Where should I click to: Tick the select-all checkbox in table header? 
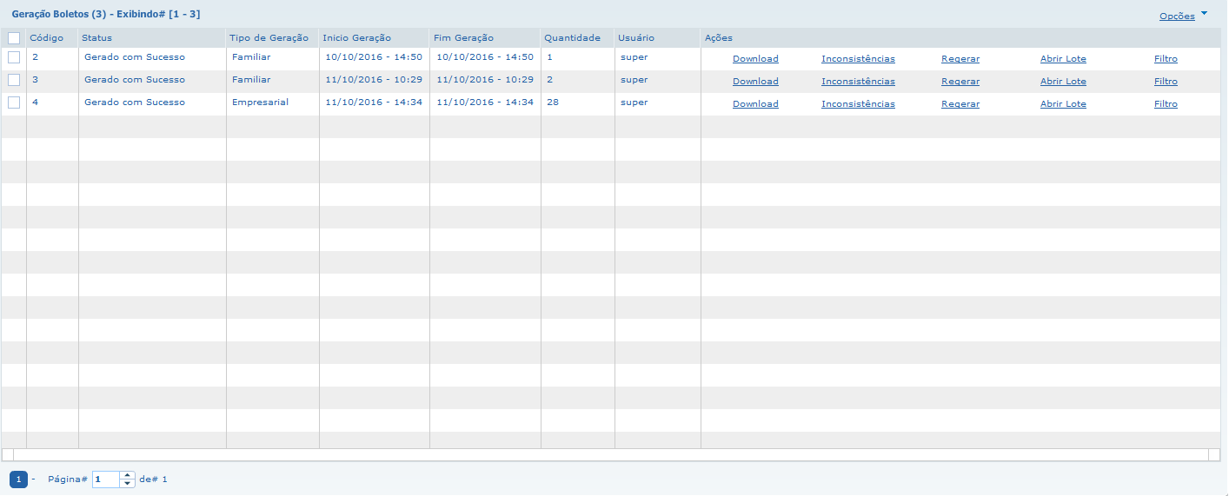14,38
